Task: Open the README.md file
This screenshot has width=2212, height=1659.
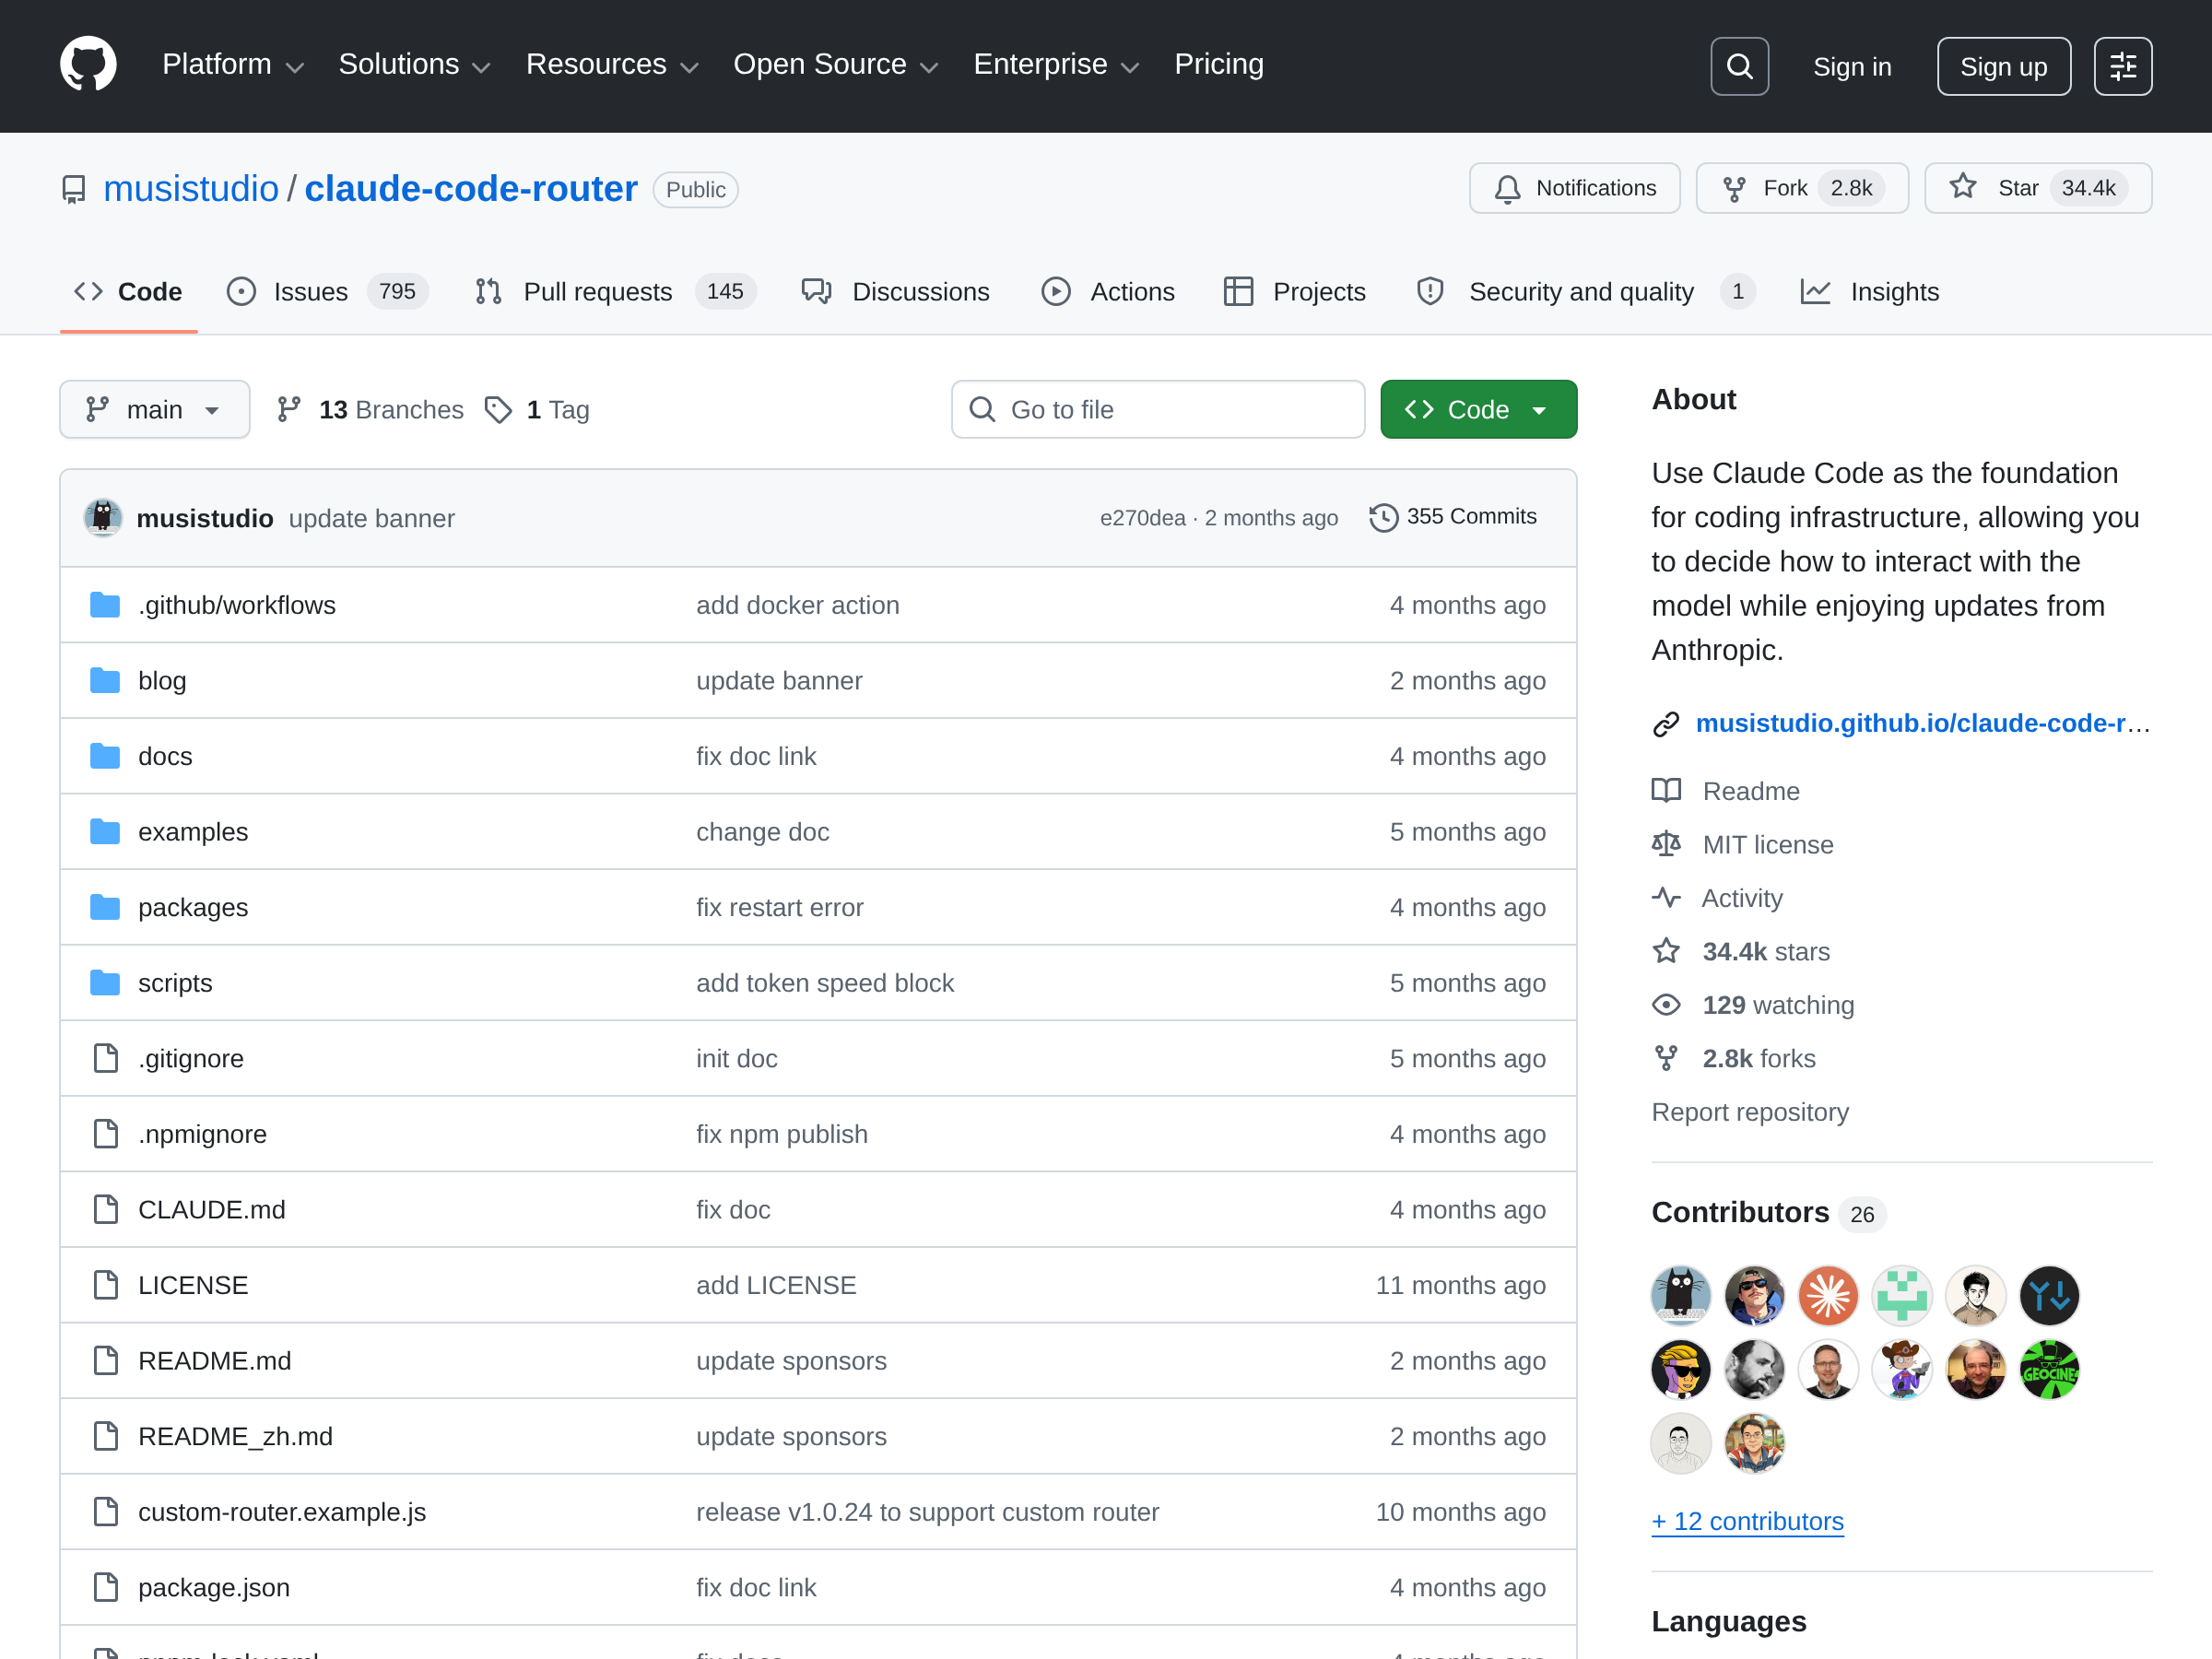Action: [x=215, y=1361]
